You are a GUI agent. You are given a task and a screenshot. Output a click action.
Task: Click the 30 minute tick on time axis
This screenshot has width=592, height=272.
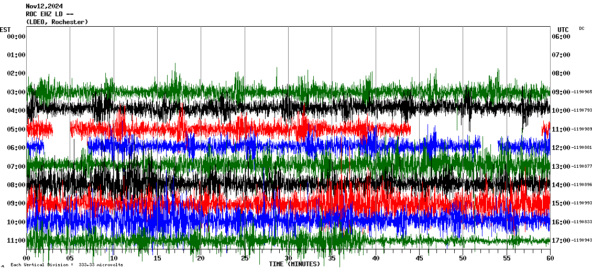click(288, 258)
